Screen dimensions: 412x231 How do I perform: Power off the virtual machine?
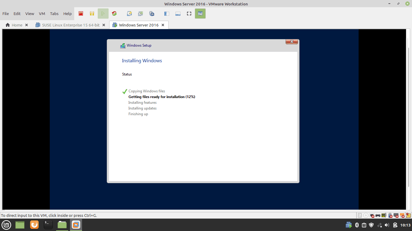click(81, 14)
